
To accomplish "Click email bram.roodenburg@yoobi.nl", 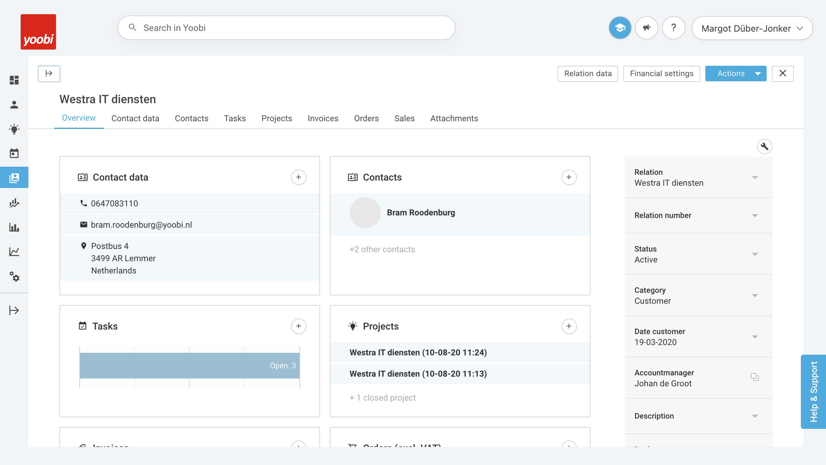I will coord(141,225).
